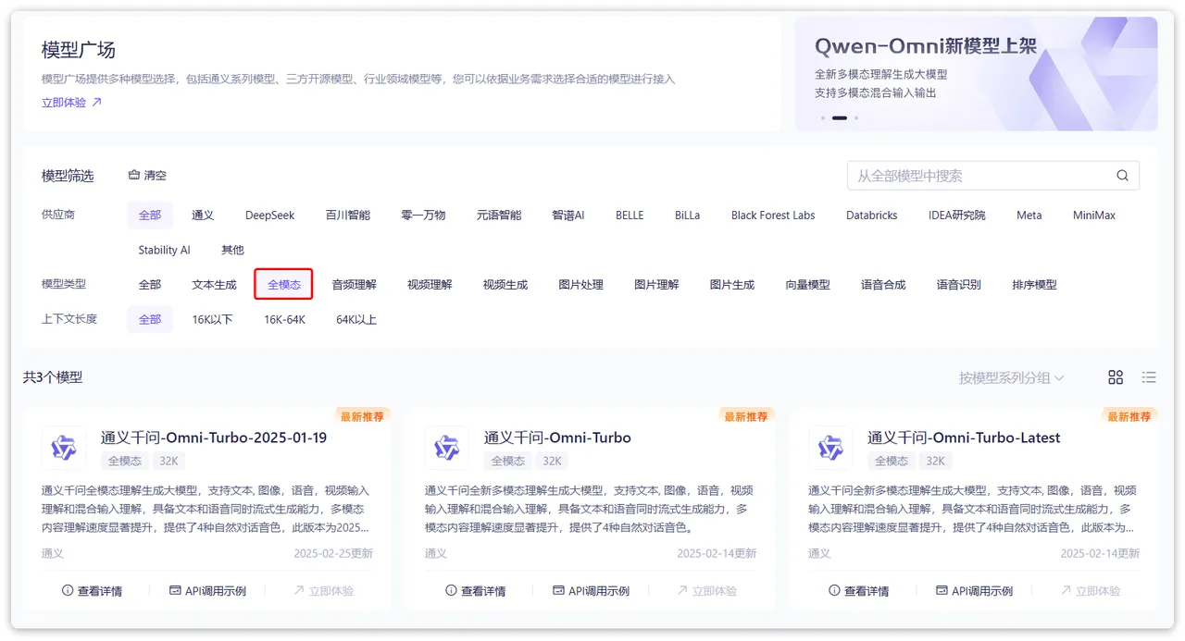The height and width of the screenshot is (641, 1185).
Task: Filter supplier by MiniMax
Action: coord(1094,215)
